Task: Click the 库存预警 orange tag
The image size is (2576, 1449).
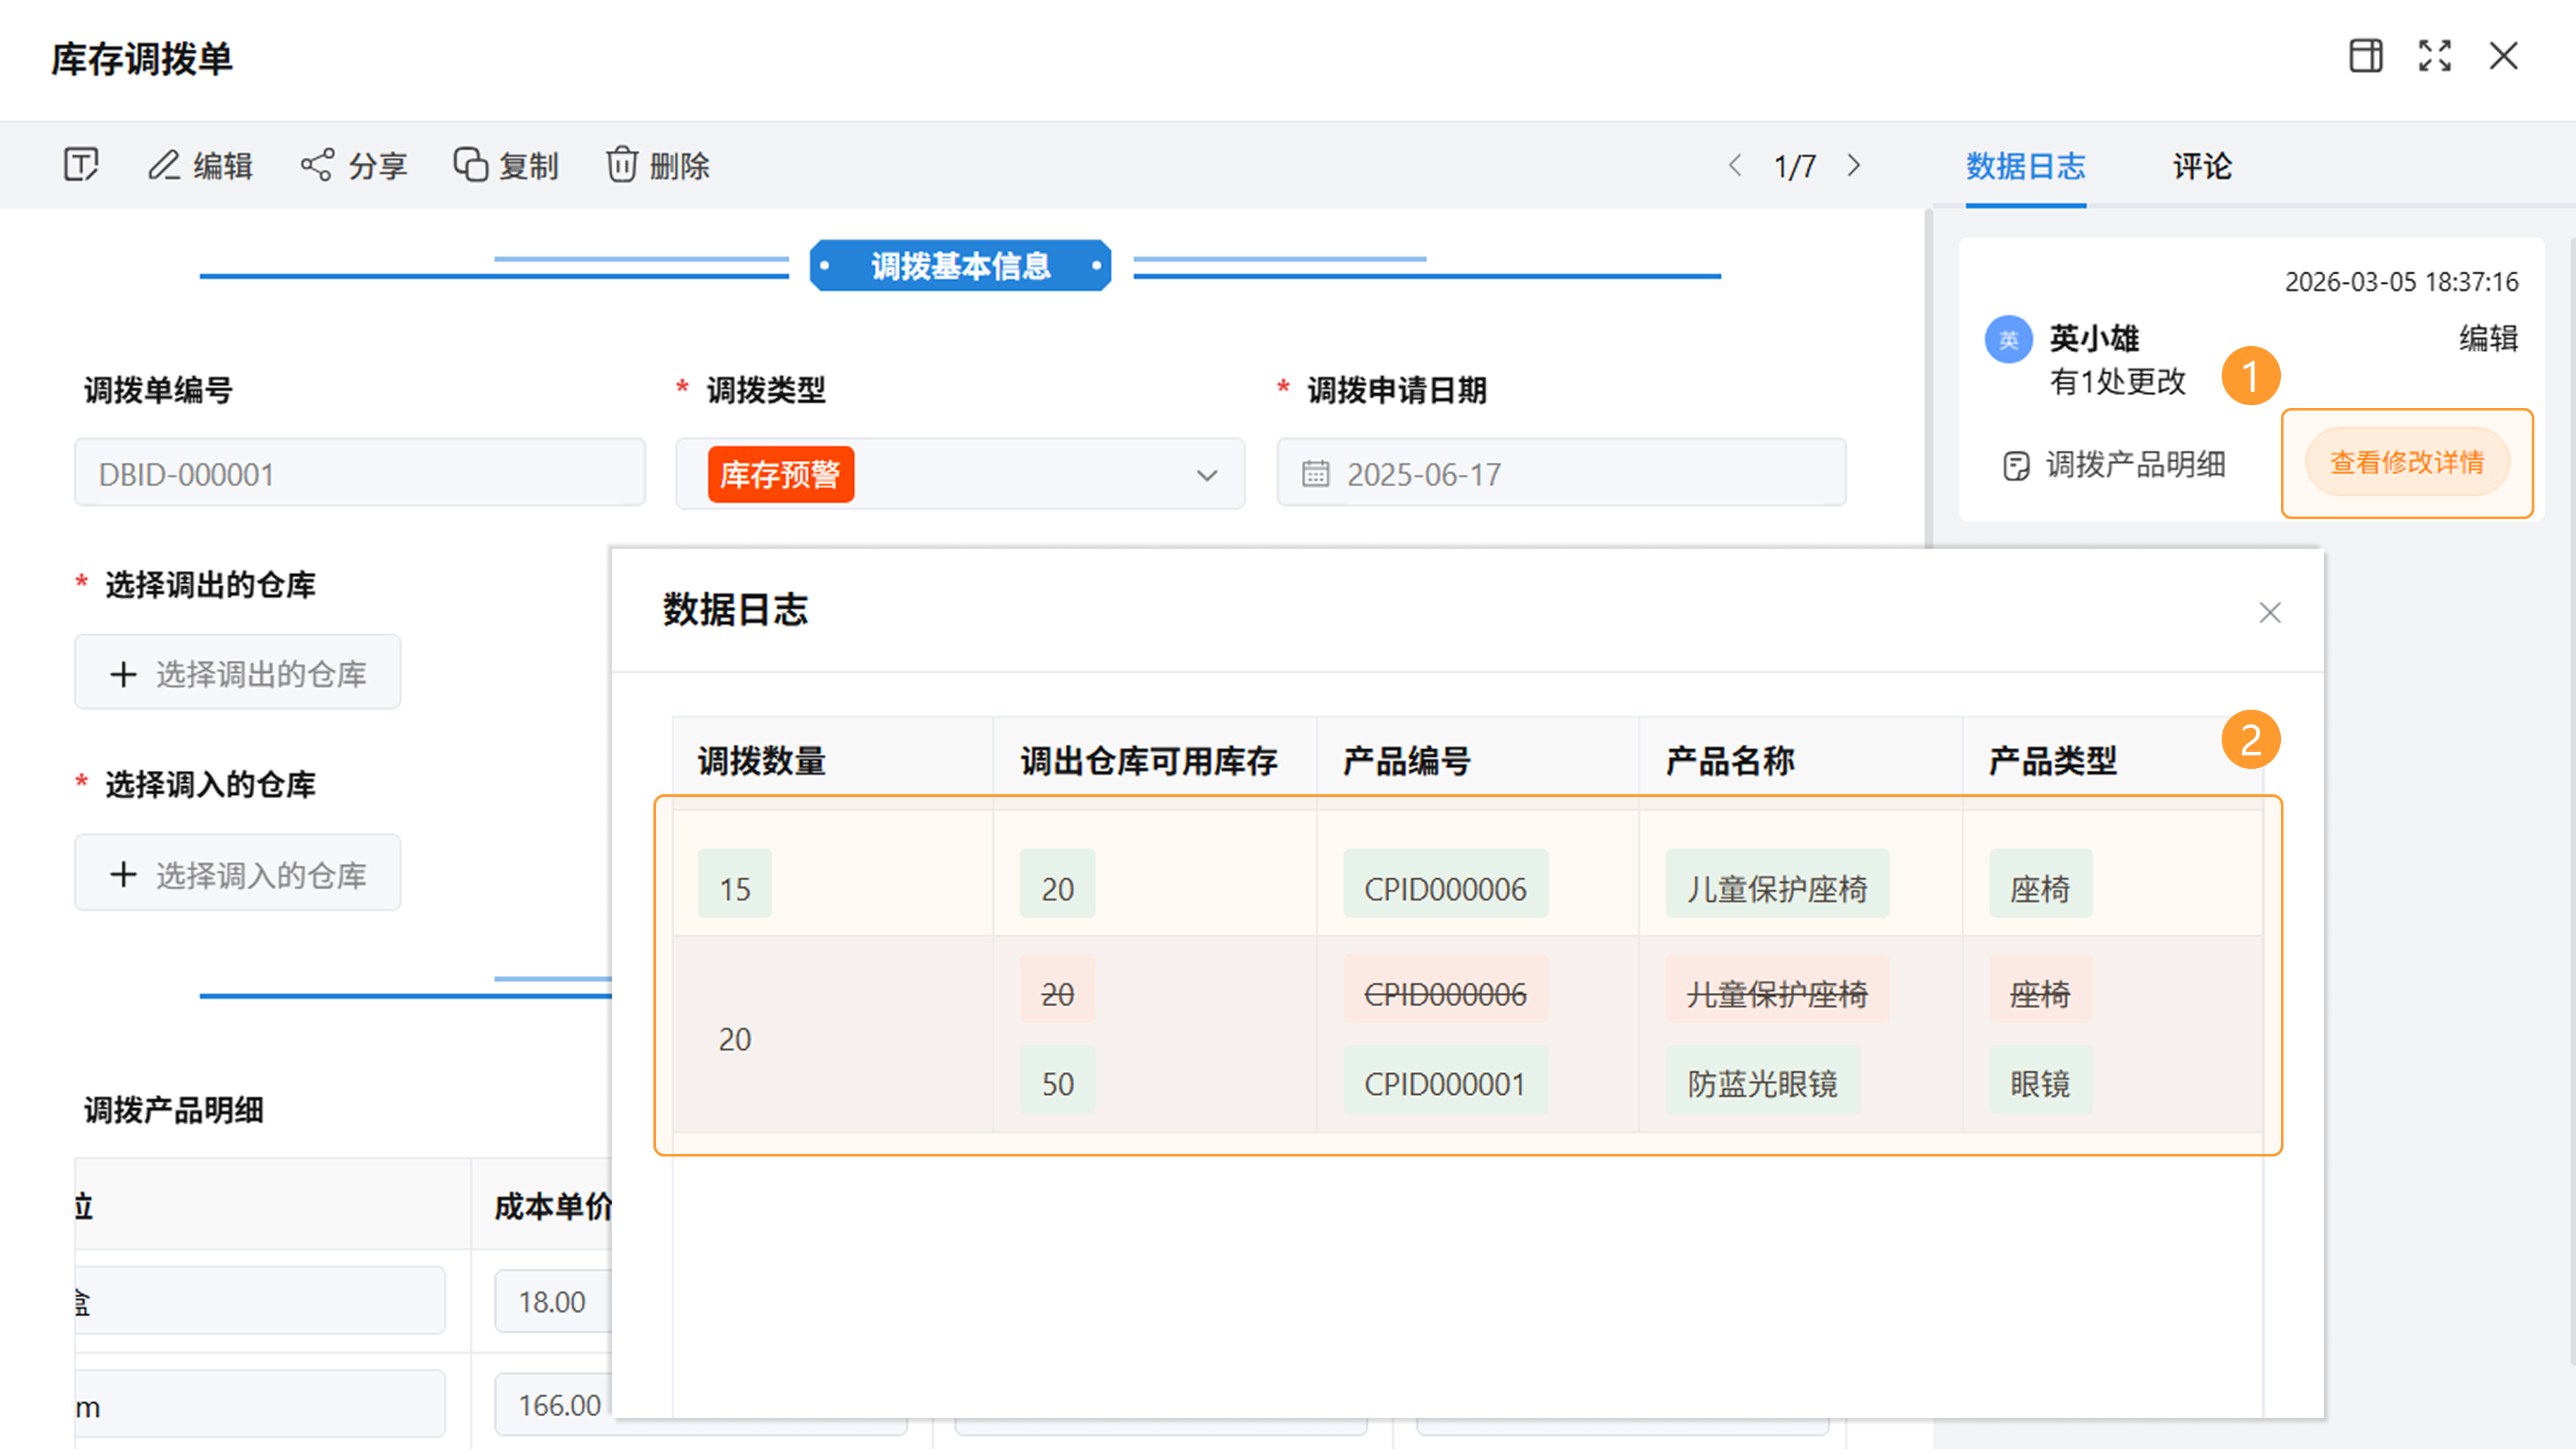Action: click(x=780, y=474)
